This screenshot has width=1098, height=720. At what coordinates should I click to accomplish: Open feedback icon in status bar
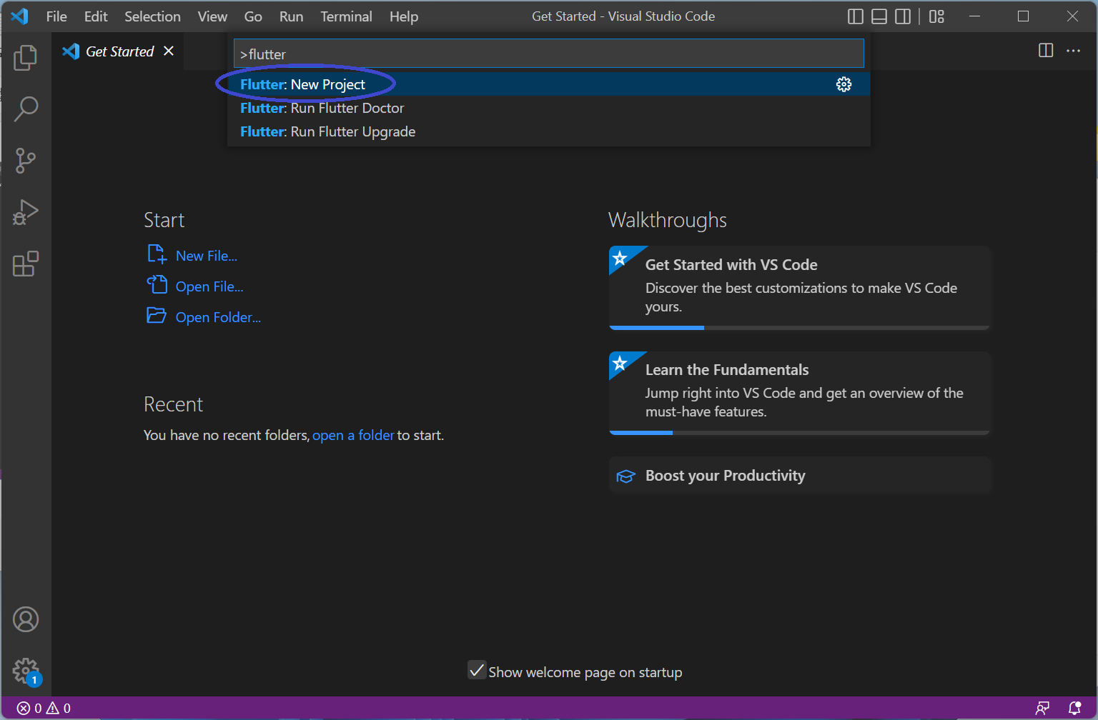point(1042,708)
